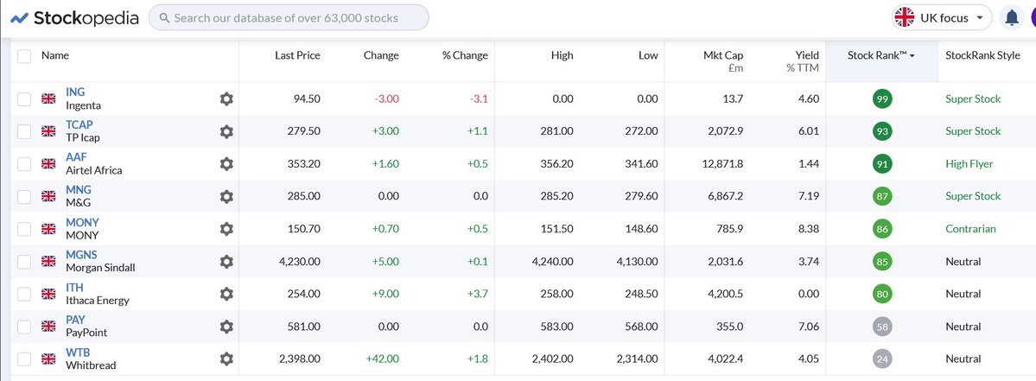Open the WTB ticker link

pyautogui.click(x=78, y=352)
